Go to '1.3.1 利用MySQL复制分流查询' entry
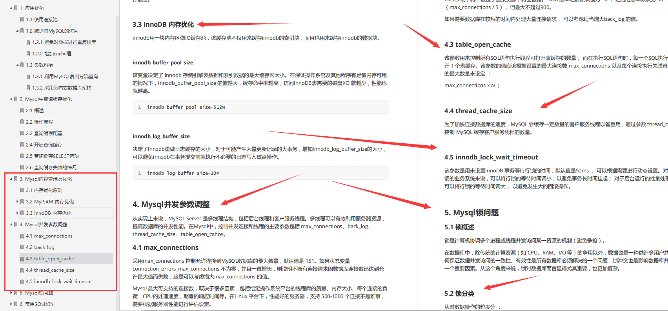Screen dimensions: 668x311 (65, 76)
